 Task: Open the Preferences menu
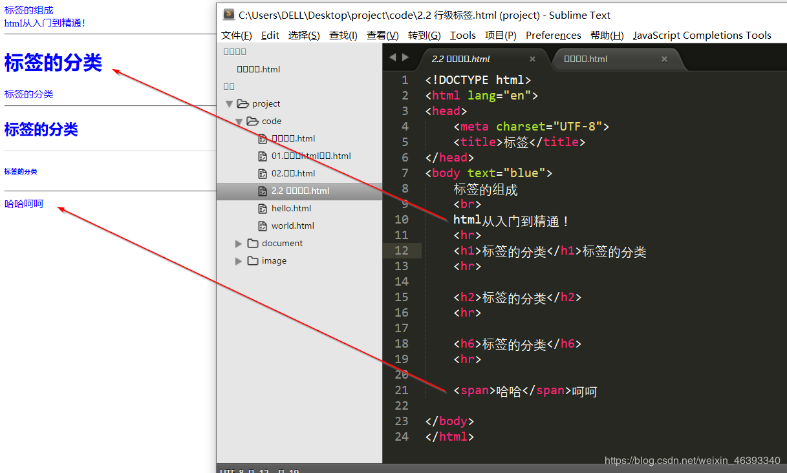point(554,36)
